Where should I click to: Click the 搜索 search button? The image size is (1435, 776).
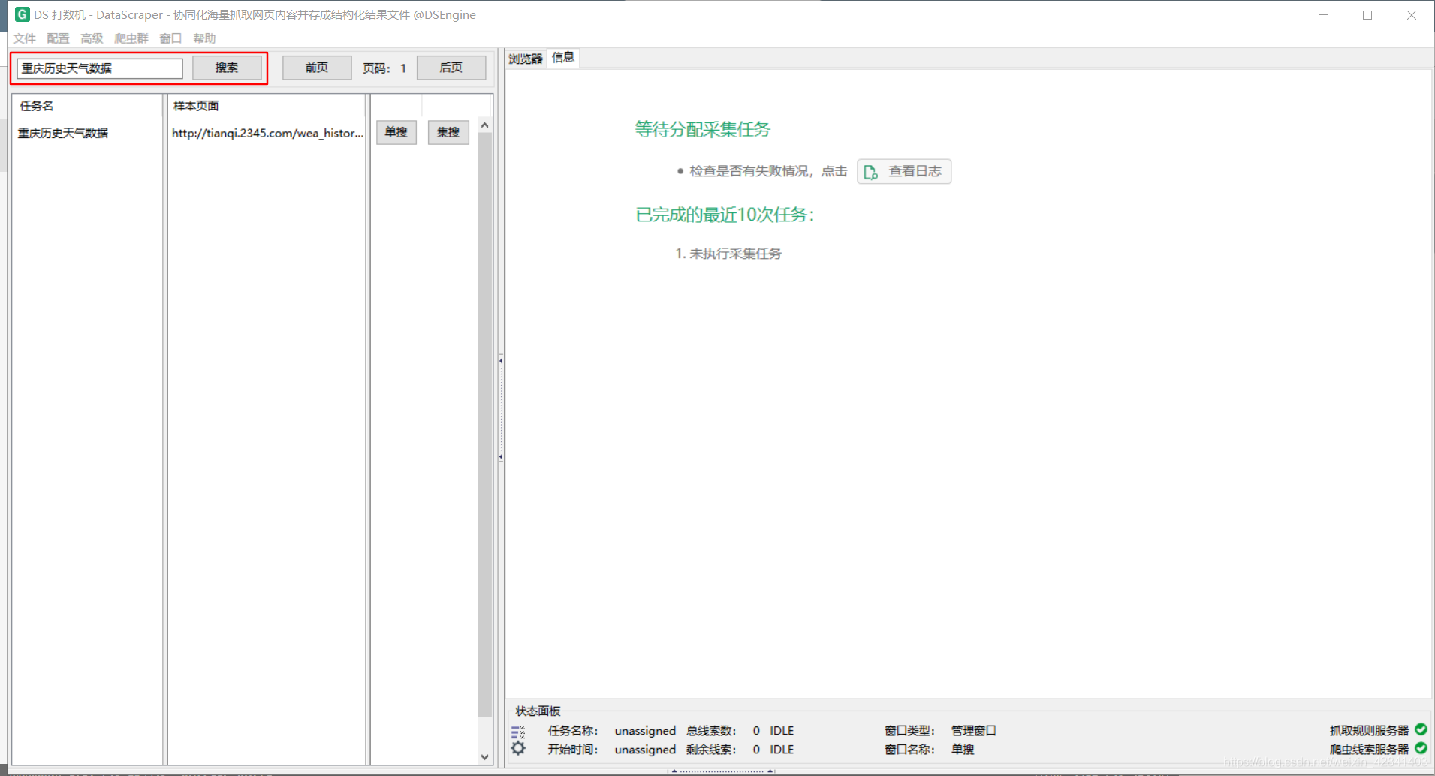coord(227,68)
